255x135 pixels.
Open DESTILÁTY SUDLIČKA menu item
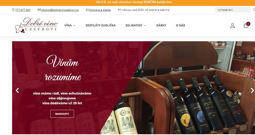101,25
